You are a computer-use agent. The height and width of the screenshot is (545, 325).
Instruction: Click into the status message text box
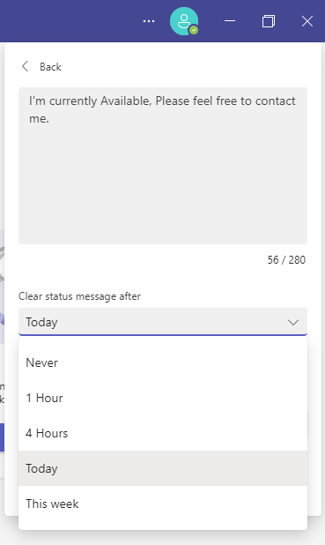(x=163, y=166)
